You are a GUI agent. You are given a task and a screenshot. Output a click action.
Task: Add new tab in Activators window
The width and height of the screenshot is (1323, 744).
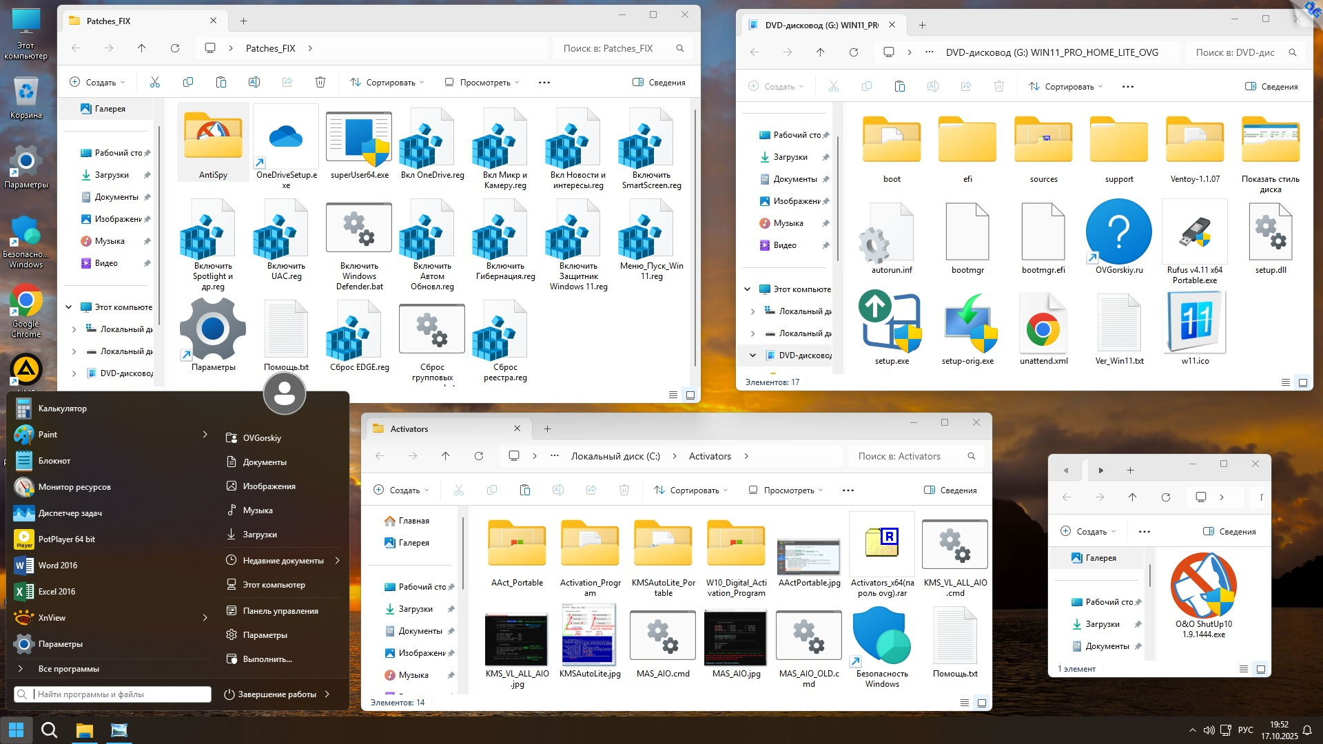[547, 428]
